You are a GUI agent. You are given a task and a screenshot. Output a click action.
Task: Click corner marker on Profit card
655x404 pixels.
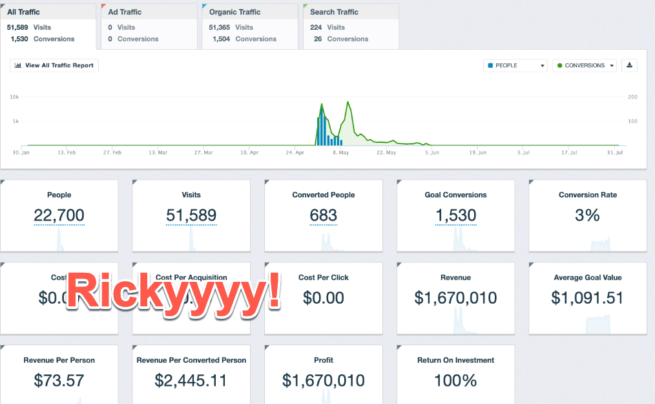(x=267, y=347)
